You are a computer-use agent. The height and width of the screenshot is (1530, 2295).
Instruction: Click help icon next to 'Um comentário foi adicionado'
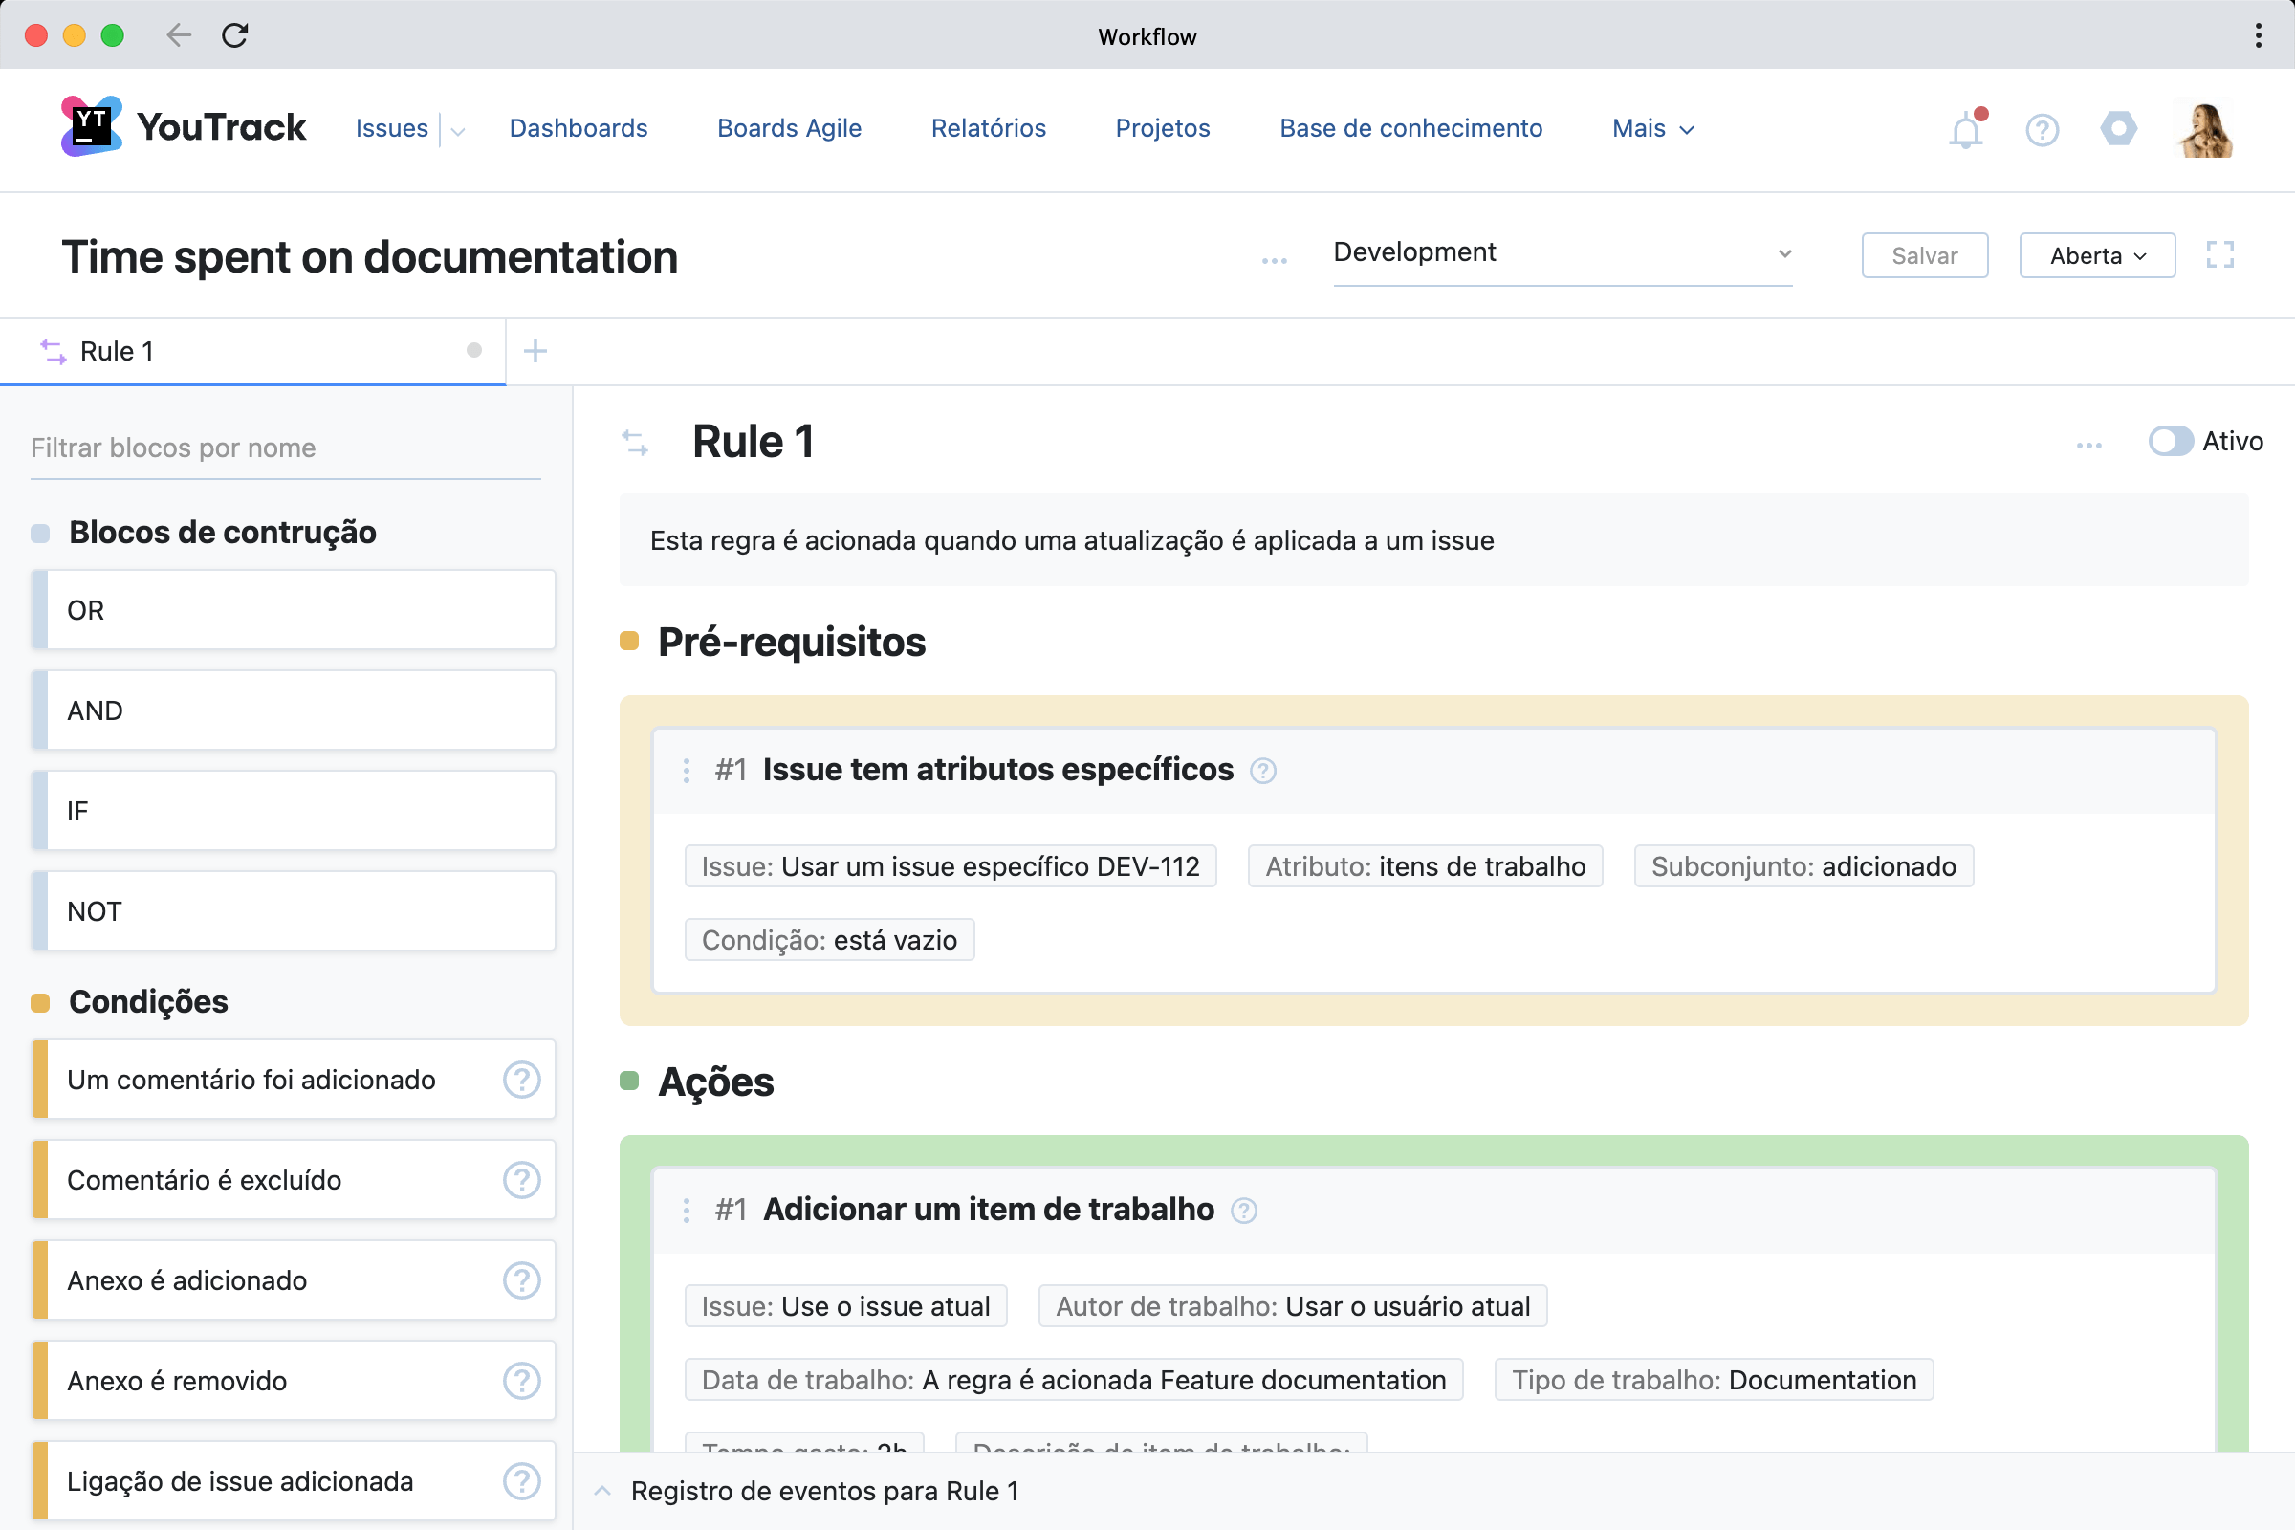[521, 1081]
